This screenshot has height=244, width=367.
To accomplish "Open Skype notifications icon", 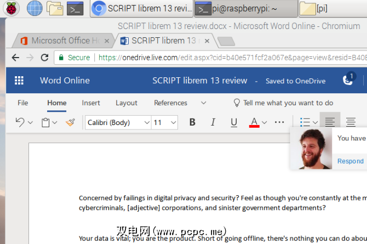I will 348,79.
